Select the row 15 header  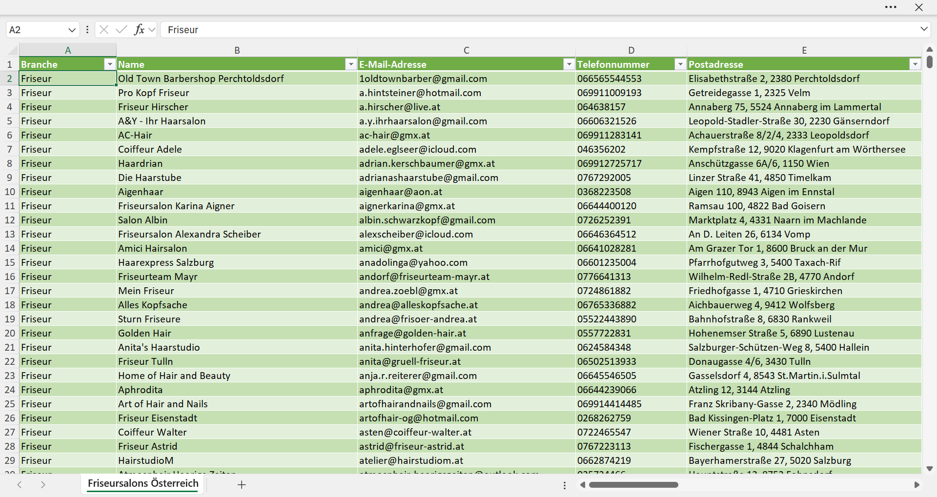click(x=10, y=262)
